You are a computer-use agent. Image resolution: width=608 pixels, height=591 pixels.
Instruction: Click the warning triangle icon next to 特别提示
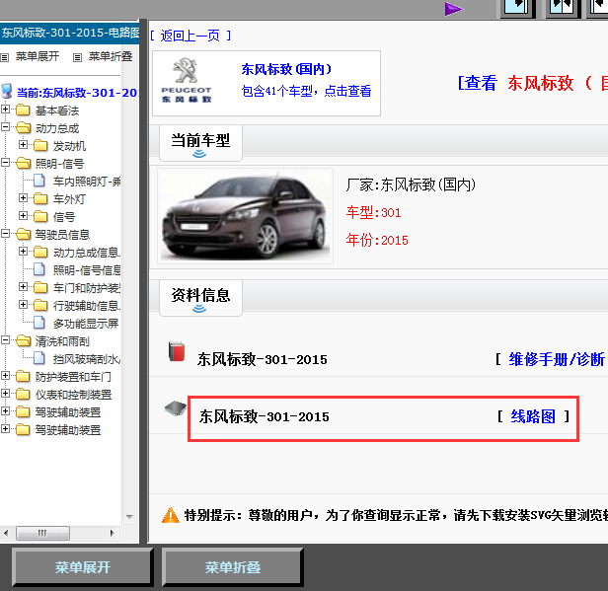click(x=170, y=515)
